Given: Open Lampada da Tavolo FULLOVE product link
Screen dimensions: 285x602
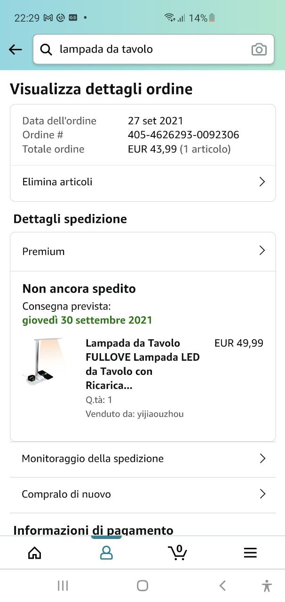Looking at the screenshot, I should [x=142, y=364].
